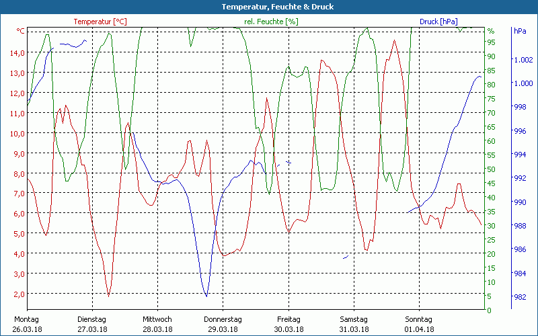Select the red "Temperatur [°C]" legend label
This screenshot has height=336, width=538.
pos(100,22)
